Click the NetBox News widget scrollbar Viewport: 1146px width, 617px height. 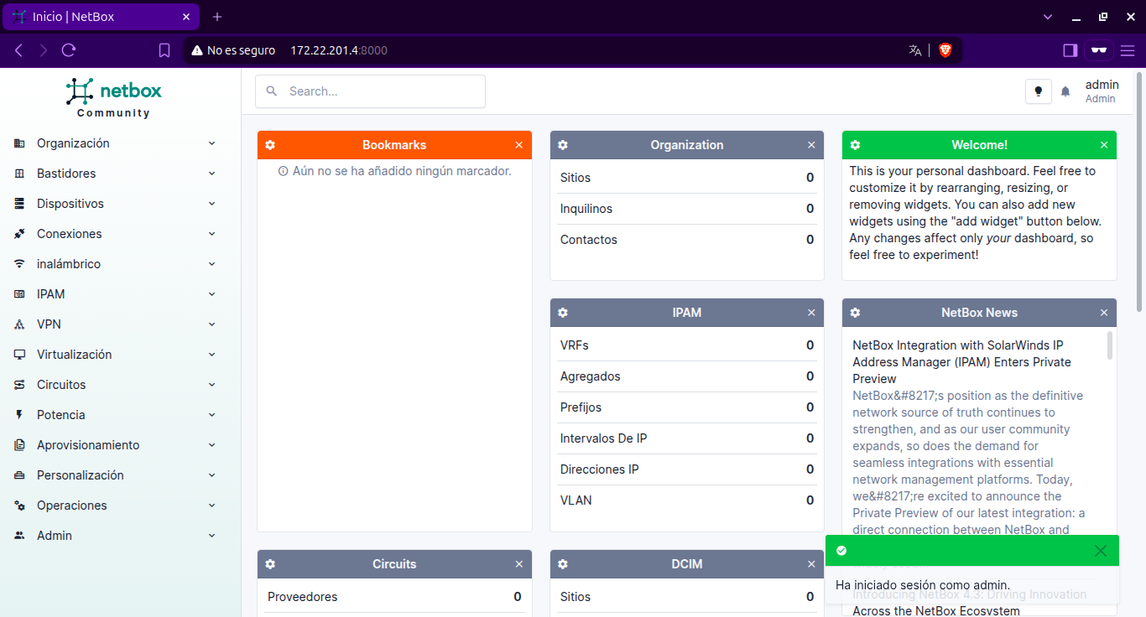pos(1110,345)
